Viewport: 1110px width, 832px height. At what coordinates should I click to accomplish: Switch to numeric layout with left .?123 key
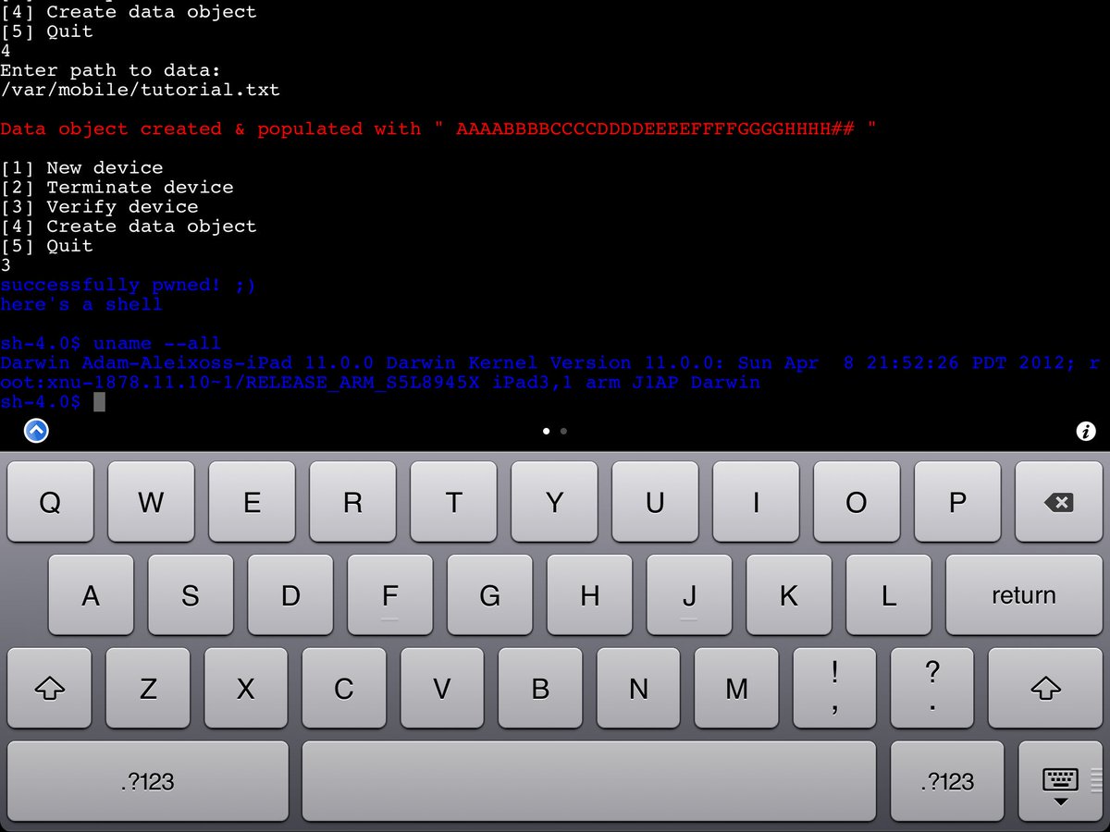(x=146, y=781)
